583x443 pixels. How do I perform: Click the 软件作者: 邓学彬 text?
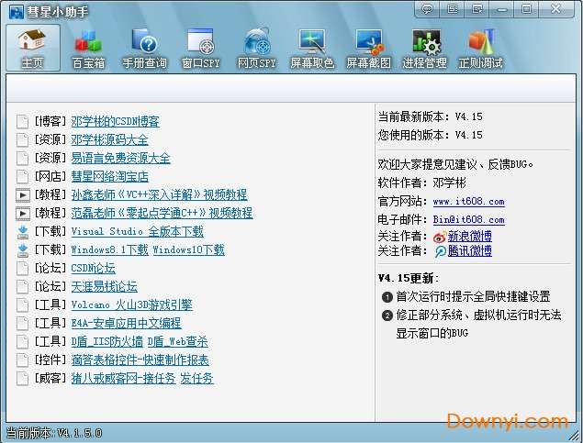422,183
